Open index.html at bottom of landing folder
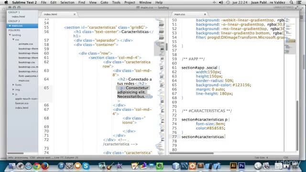Image resolution: width=306 pixels, height=172 pixels. pos(22,108)
